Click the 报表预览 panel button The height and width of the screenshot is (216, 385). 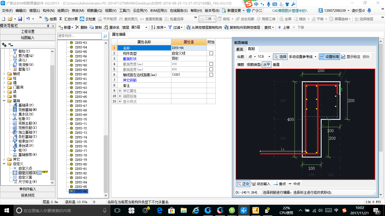pyautogui.click(x=28, y=195)
